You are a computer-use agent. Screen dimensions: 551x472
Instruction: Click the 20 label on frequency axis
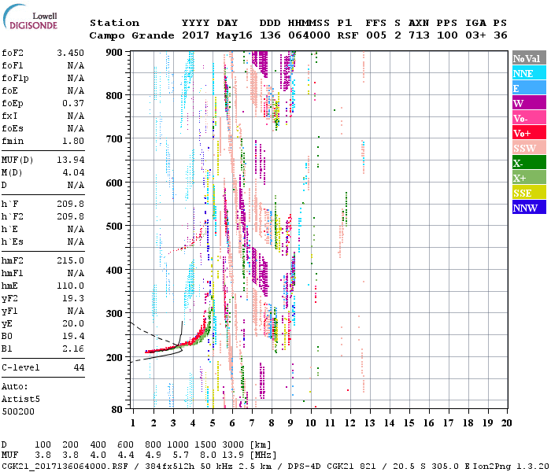507,422
